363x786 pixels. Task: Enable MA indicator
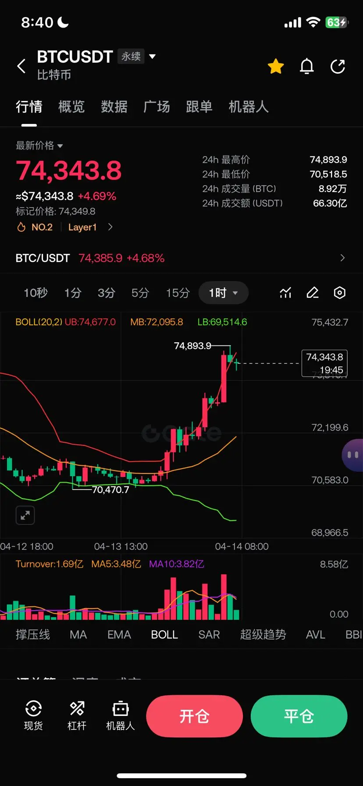[x=78, y=634]
